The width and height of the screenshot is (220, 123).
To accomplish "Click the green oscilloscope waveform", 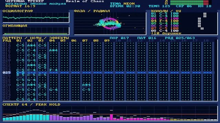I will [x=36, y=17].
